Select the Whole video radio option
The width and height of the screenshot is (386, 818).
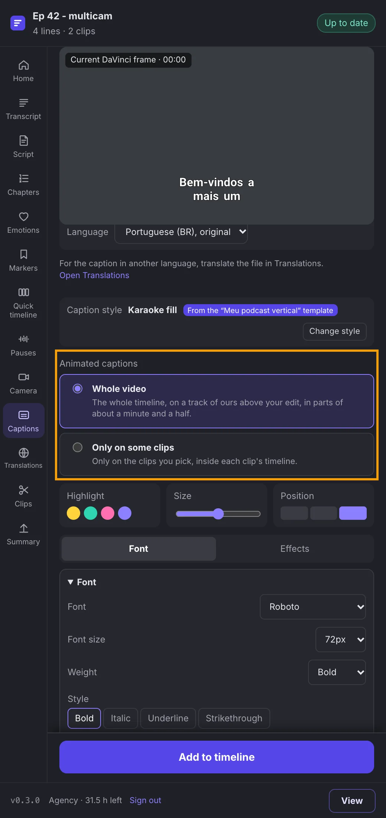[217, 401]
